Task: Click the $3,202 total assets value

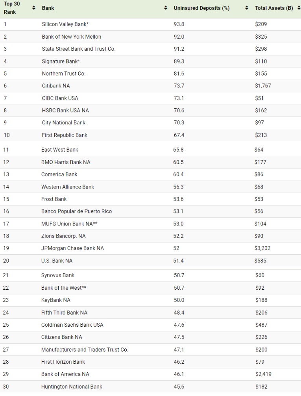Action: 262,248
